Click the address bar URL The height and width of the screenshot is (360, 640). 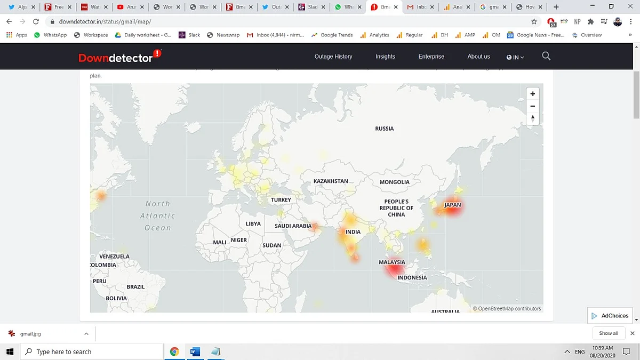pos(105,21)
